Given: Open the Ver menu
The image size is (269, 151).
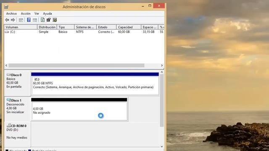Looking at the screenshot, I should tap(37, 13).
